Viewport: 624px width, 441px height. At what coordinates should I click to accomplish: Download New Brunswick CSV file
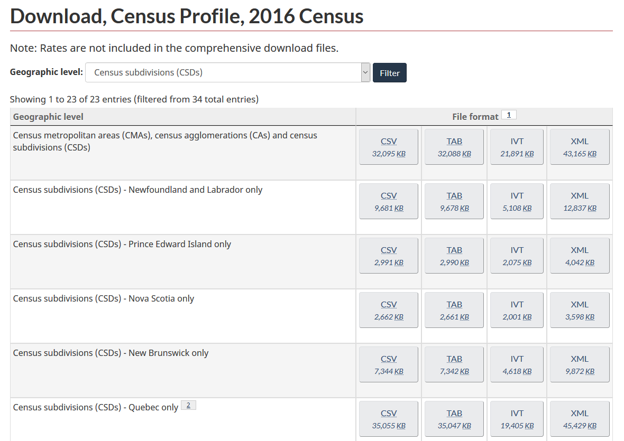click(388, 364)
